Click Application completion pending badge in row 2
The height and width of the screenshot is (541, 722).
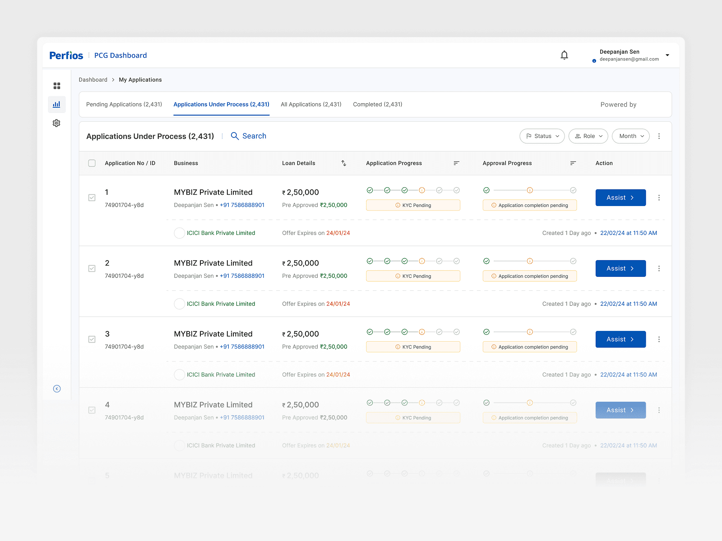coord(530,276)
